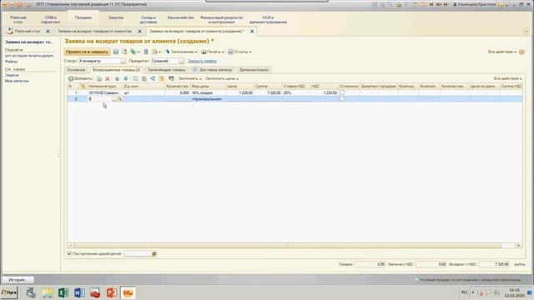The image size is (534, 300).
Task: Click the red X delete row icon
Action: 108,78
